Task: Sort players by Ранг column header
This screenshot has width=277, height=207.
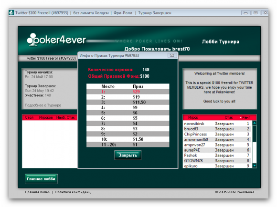Action: (x=246, y=117)
